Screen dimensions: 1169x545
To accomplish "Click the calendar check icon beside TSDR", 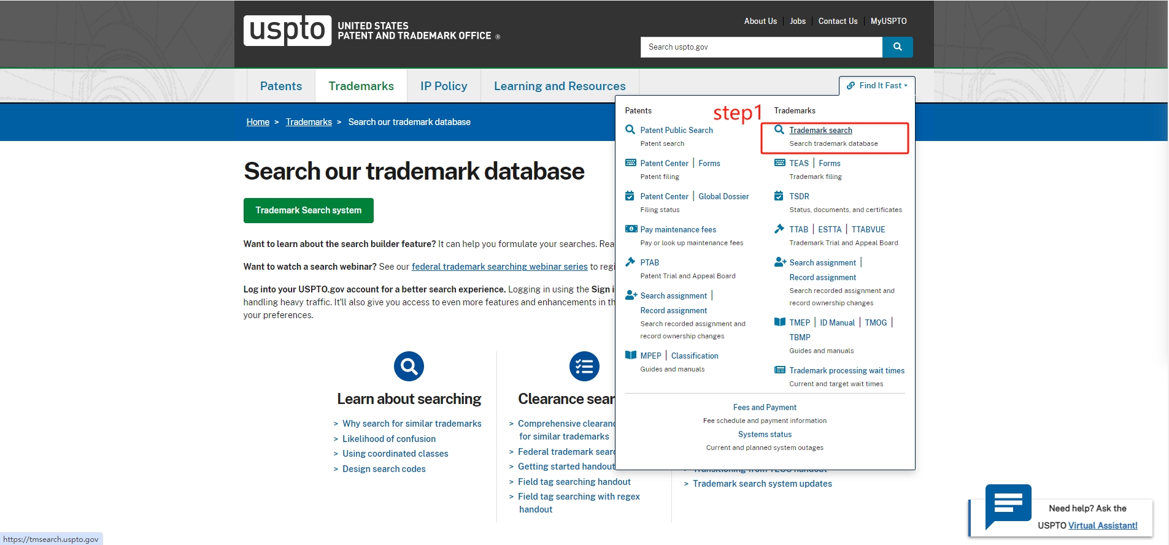I will (779, 196).
